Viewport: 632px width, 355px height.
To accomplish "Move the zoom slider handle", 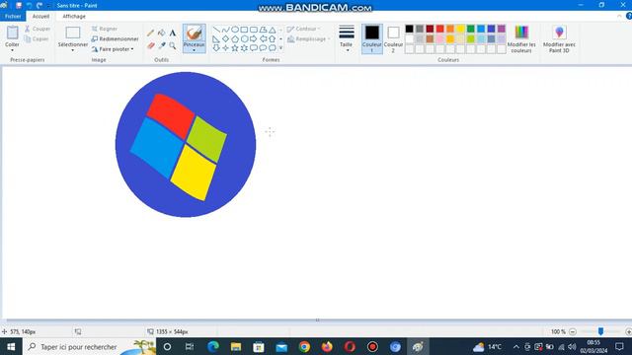I will tap(600, 331).
